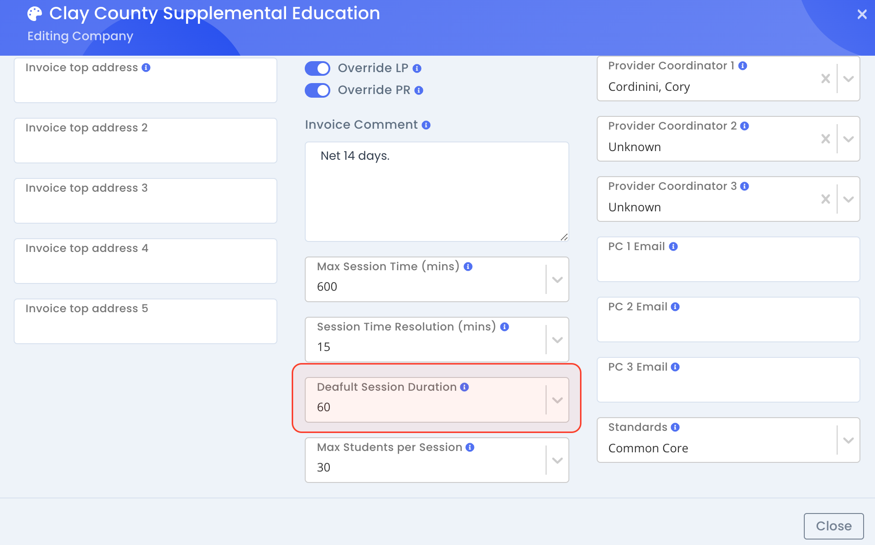
Task: Click the 'Clay County Supplemental Education' title
Action: [214, 14]
